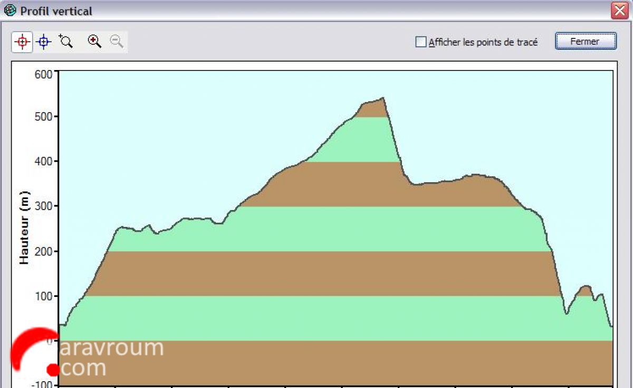Enable Afficher les points de tracé checkbox
Viewport: 633px width, 388px height.
(x=420, y=42)
